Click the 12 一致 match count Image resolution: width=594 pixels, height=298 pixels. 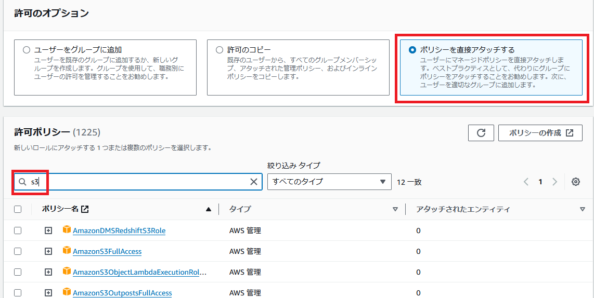click(x=409, y=182)
